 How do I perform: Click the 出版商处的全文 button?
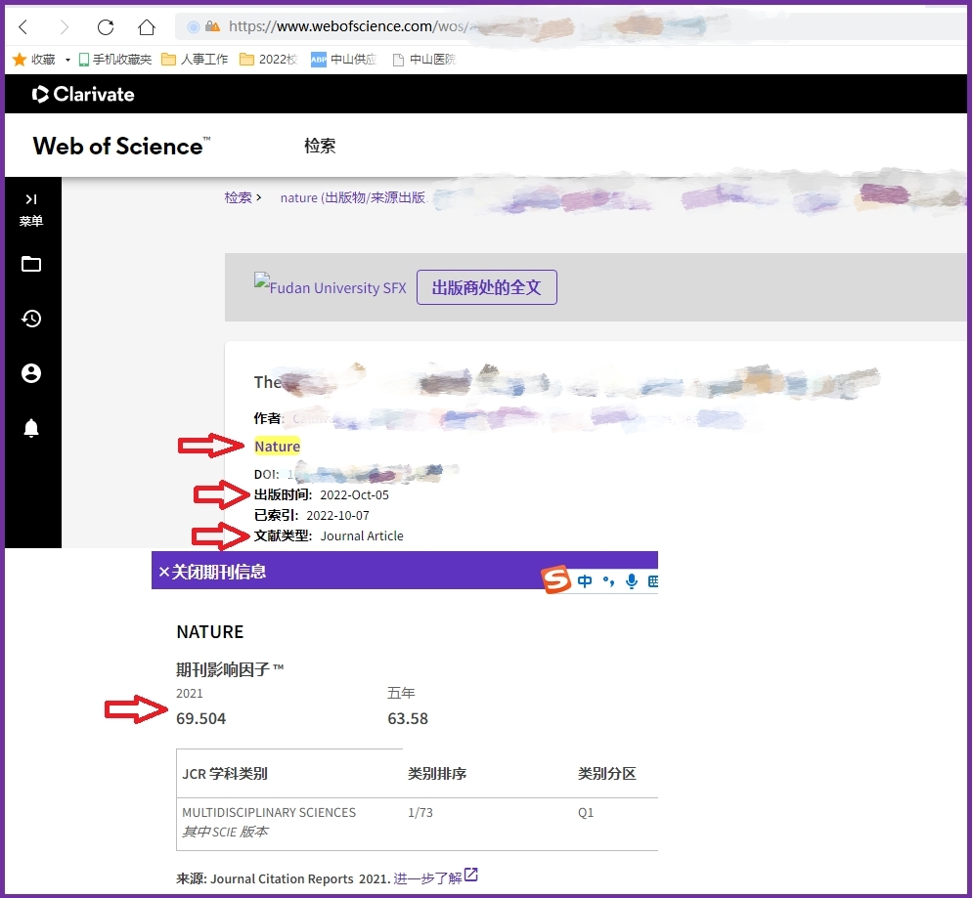[x=486, y=287]
